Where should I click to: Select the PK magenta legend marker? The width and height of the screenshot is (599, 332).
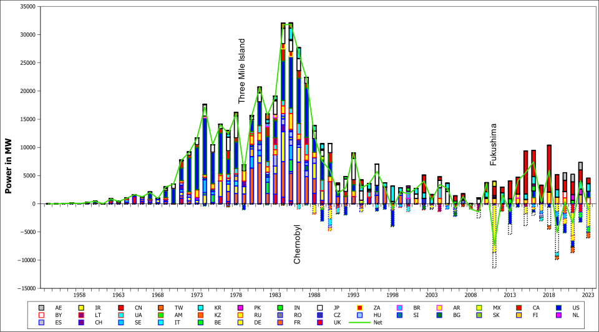point(241,308)
